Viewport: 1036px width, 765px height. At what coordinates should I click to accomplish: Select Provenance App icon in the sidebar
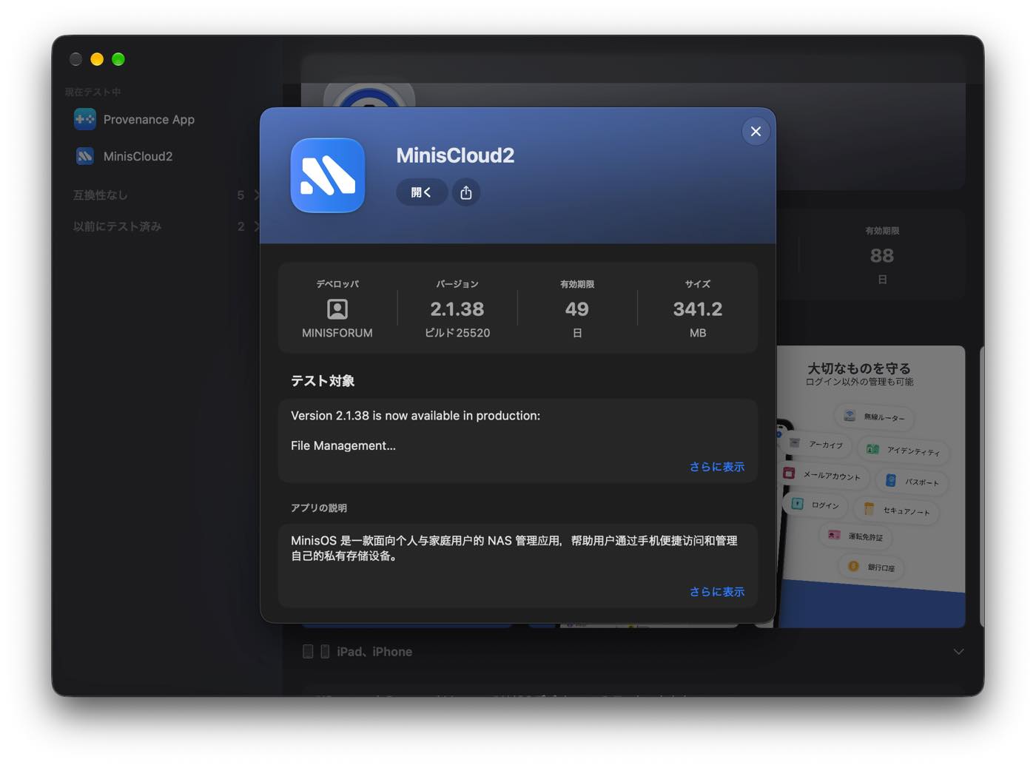coord(85,119)
